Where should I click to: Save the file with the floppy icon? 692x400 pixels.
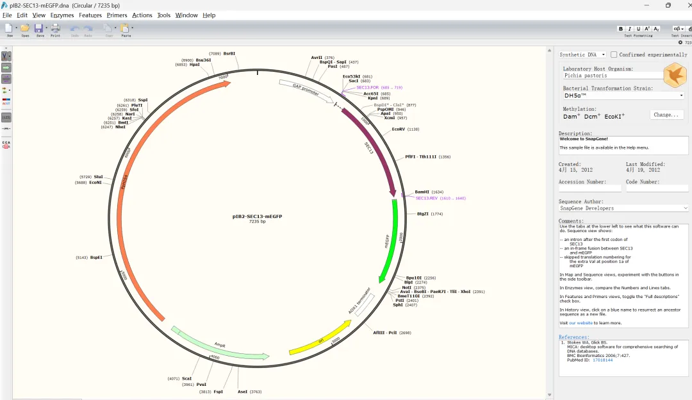coord(39,28)
